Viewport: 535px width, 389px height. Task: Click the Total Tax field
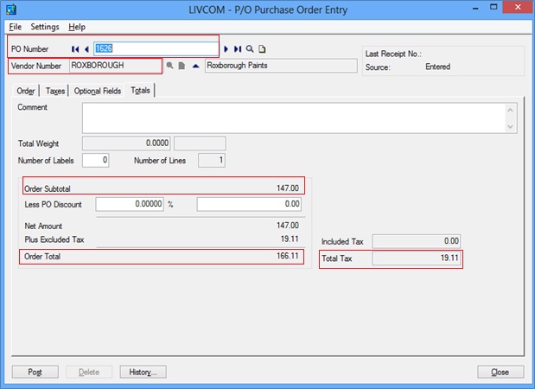tap(417, 258)
